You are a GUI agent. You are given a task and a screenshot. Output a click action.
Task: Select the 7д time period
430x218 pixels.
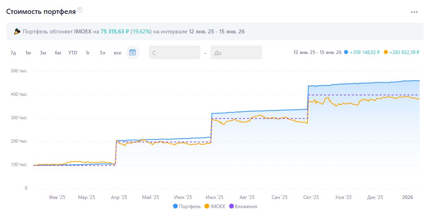coord(13,53)
